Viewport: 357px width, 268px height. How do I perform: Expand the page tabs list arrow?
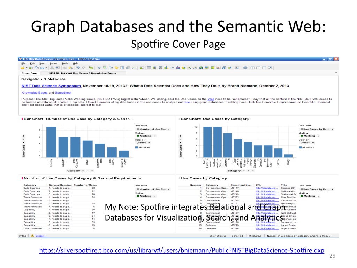(x=336, y=73)
